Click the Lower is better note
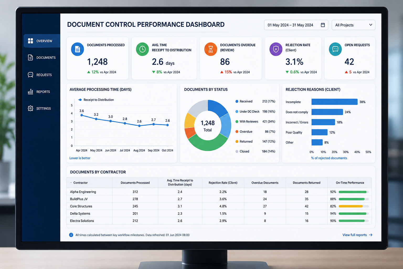This screenshot has height=269, width=403. coord(80,158)
